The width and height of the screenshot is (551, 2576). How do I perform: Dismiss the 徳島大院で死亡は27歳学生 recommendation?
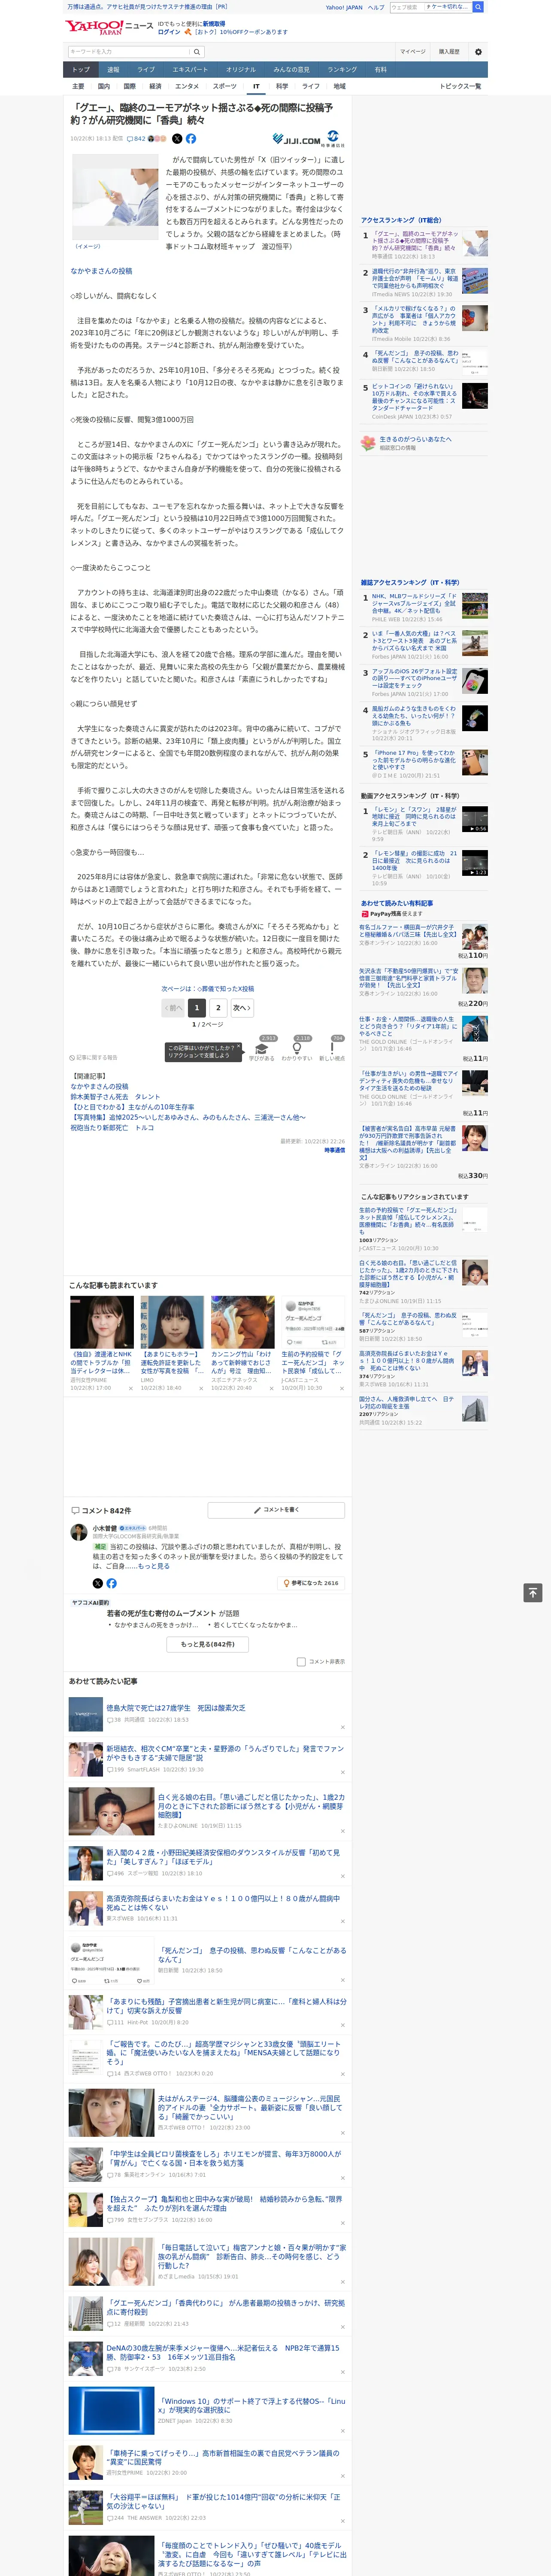[342, 1727]
